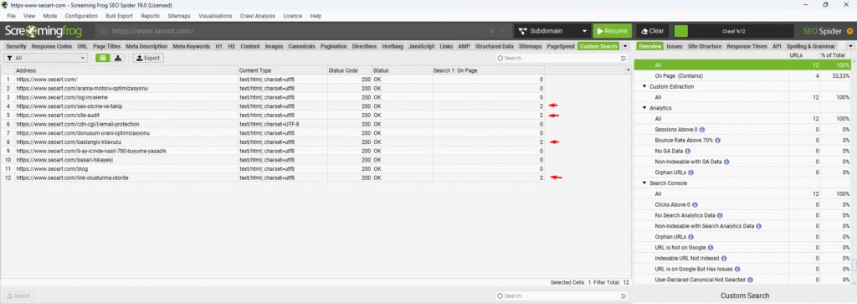
Task: Click info icon beside URL is Not on Google
Action: (710, 248)
